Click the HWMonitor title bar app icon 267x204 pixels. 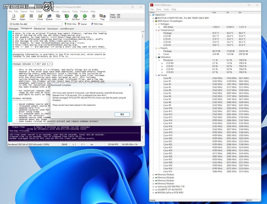pos(152,5)
